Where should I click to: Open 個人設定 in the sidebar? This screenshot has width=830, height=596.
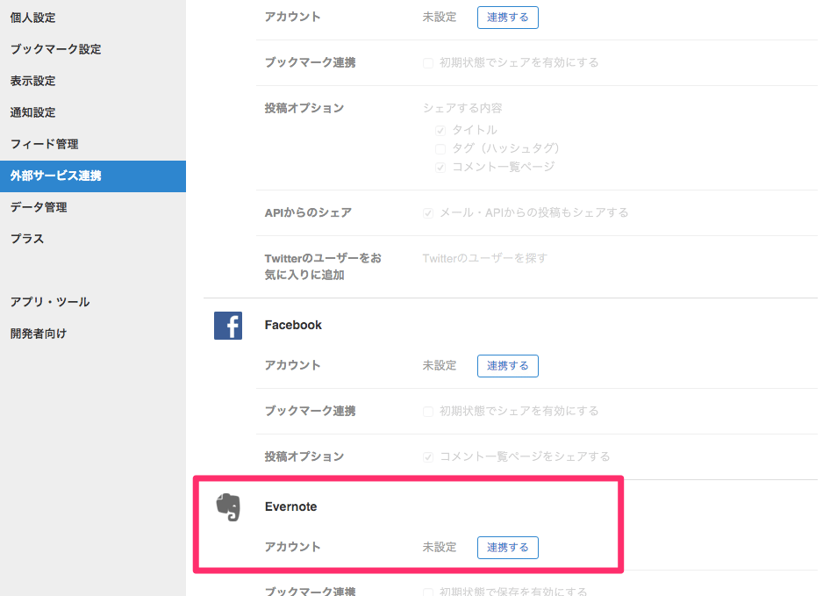[x=32, y=18]
